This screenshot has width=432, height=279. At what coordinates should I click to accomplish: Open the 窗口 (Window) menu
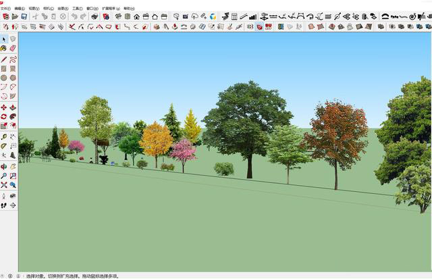pyautogui.click(x=92, y=8)
